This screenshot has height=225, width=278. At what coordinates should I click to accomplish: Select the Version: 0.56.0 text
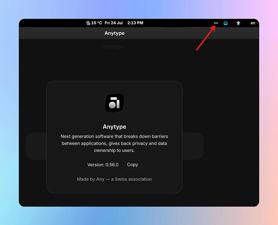click(103, 165)
